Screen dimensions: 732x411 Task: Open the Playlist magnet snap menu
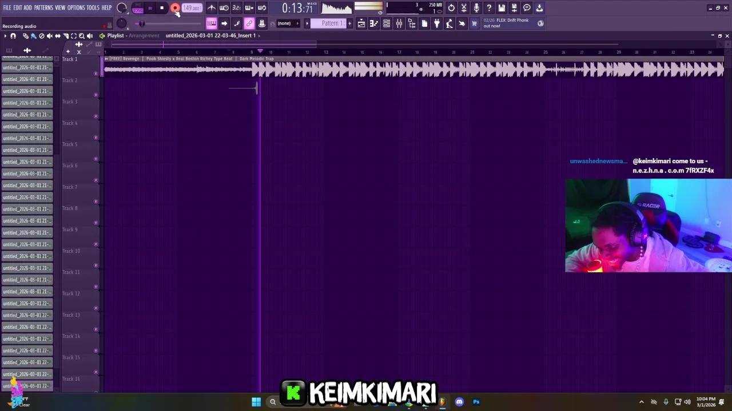pyautogui.click(x=13, y=36)
